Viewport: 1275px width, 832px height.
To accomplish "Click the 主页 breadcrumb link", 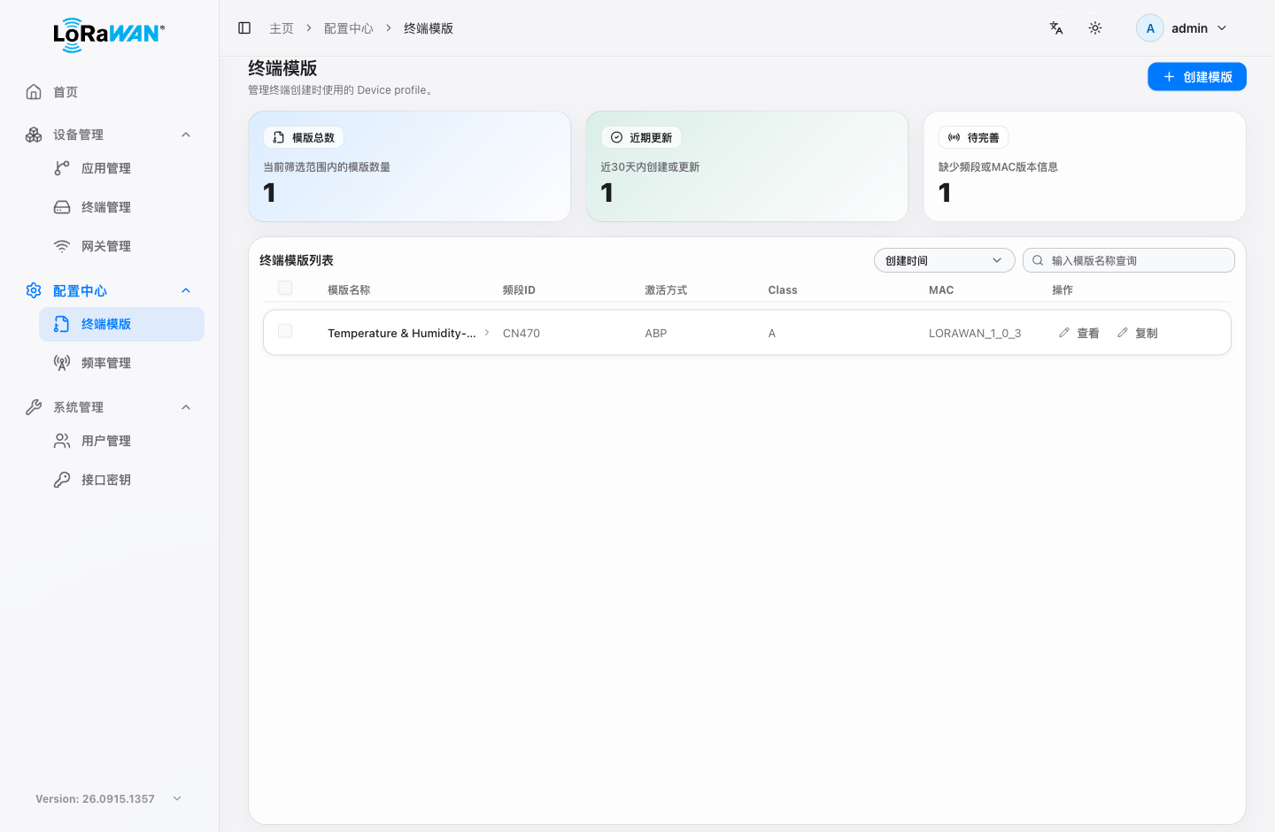I will click(x=282, y=28).
